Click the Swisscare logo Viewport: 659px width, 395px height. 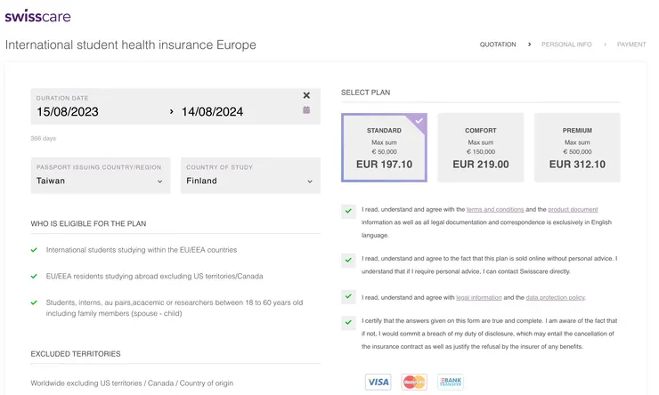point(37,16)
